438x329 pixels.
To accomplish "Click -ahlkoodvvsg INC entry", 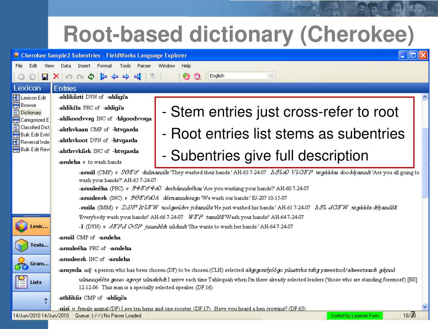I will tap(105, 118).
